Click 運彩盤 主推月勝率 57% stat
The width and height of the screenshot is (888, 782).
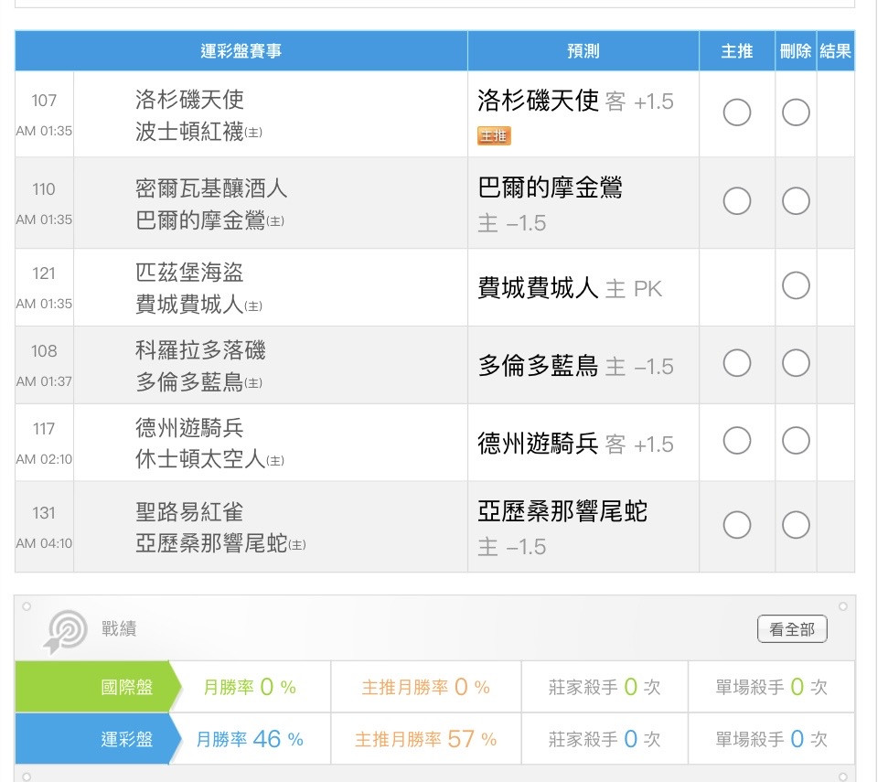coord(425,739)
